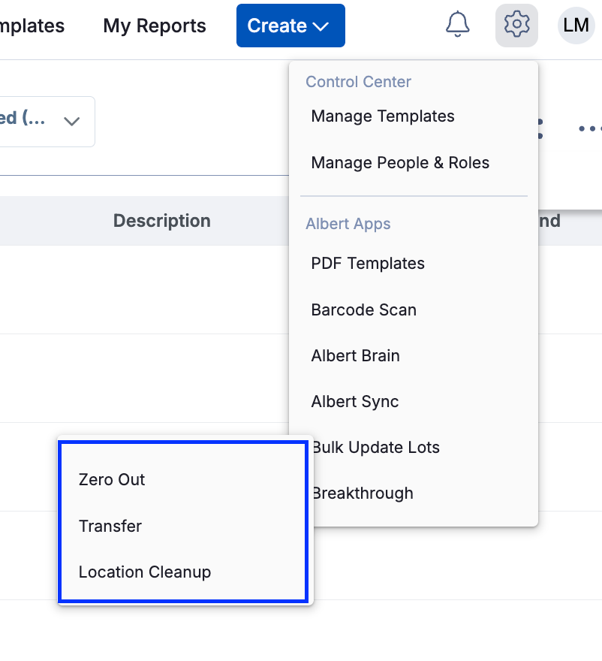Click the Description column header

pyautogui.click(x=161, y=221)
